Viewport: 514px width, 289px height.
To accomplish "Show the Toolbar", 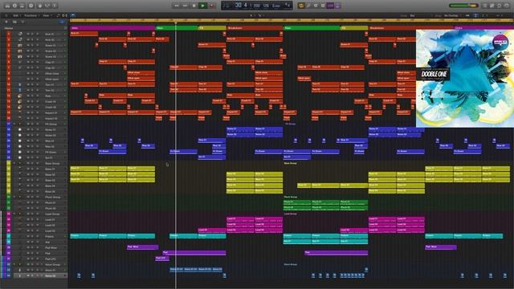I will click(22, 6).
